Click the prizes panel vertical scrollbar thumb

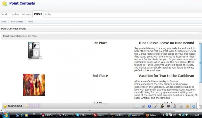(x=200, y=63)
